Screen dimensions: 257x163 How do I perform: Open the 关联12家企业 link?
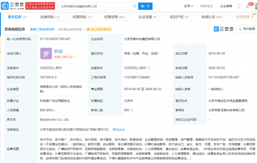coord(64,57)
